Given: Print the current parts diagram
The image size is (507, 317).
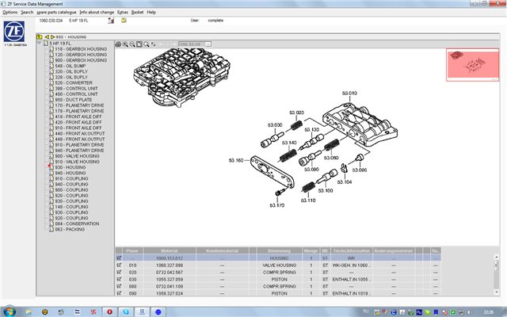Looking at the screenshot, I should [x=118, y=44].
